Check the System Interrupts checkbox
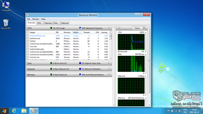The height and width of the screenshot is (114, 203). [28, 49]
